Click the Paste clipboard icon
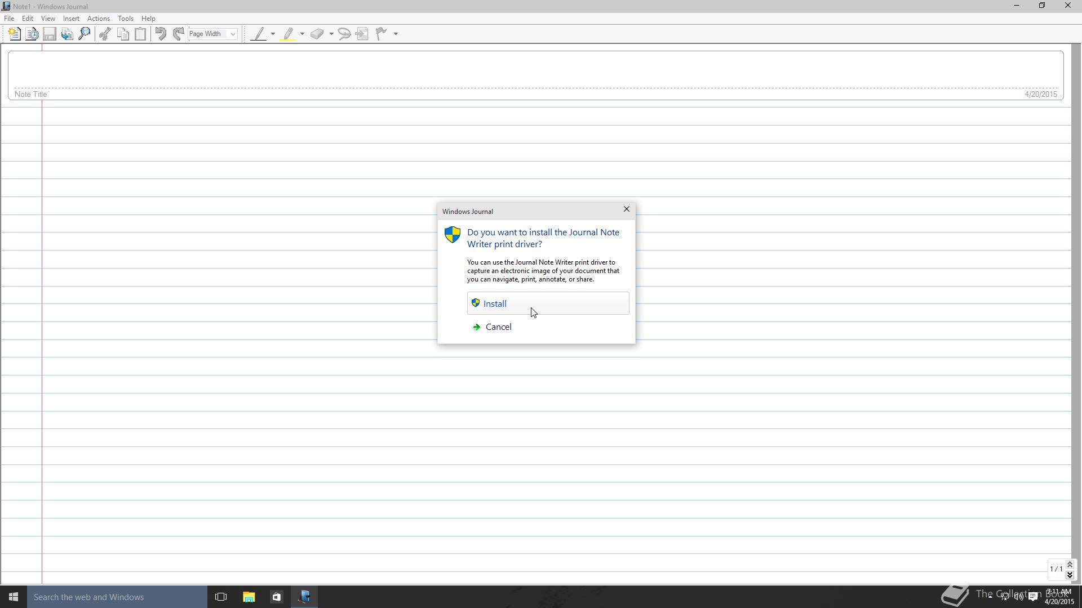The height and width of the screenshot is (608, 1082). pos(140,34)
